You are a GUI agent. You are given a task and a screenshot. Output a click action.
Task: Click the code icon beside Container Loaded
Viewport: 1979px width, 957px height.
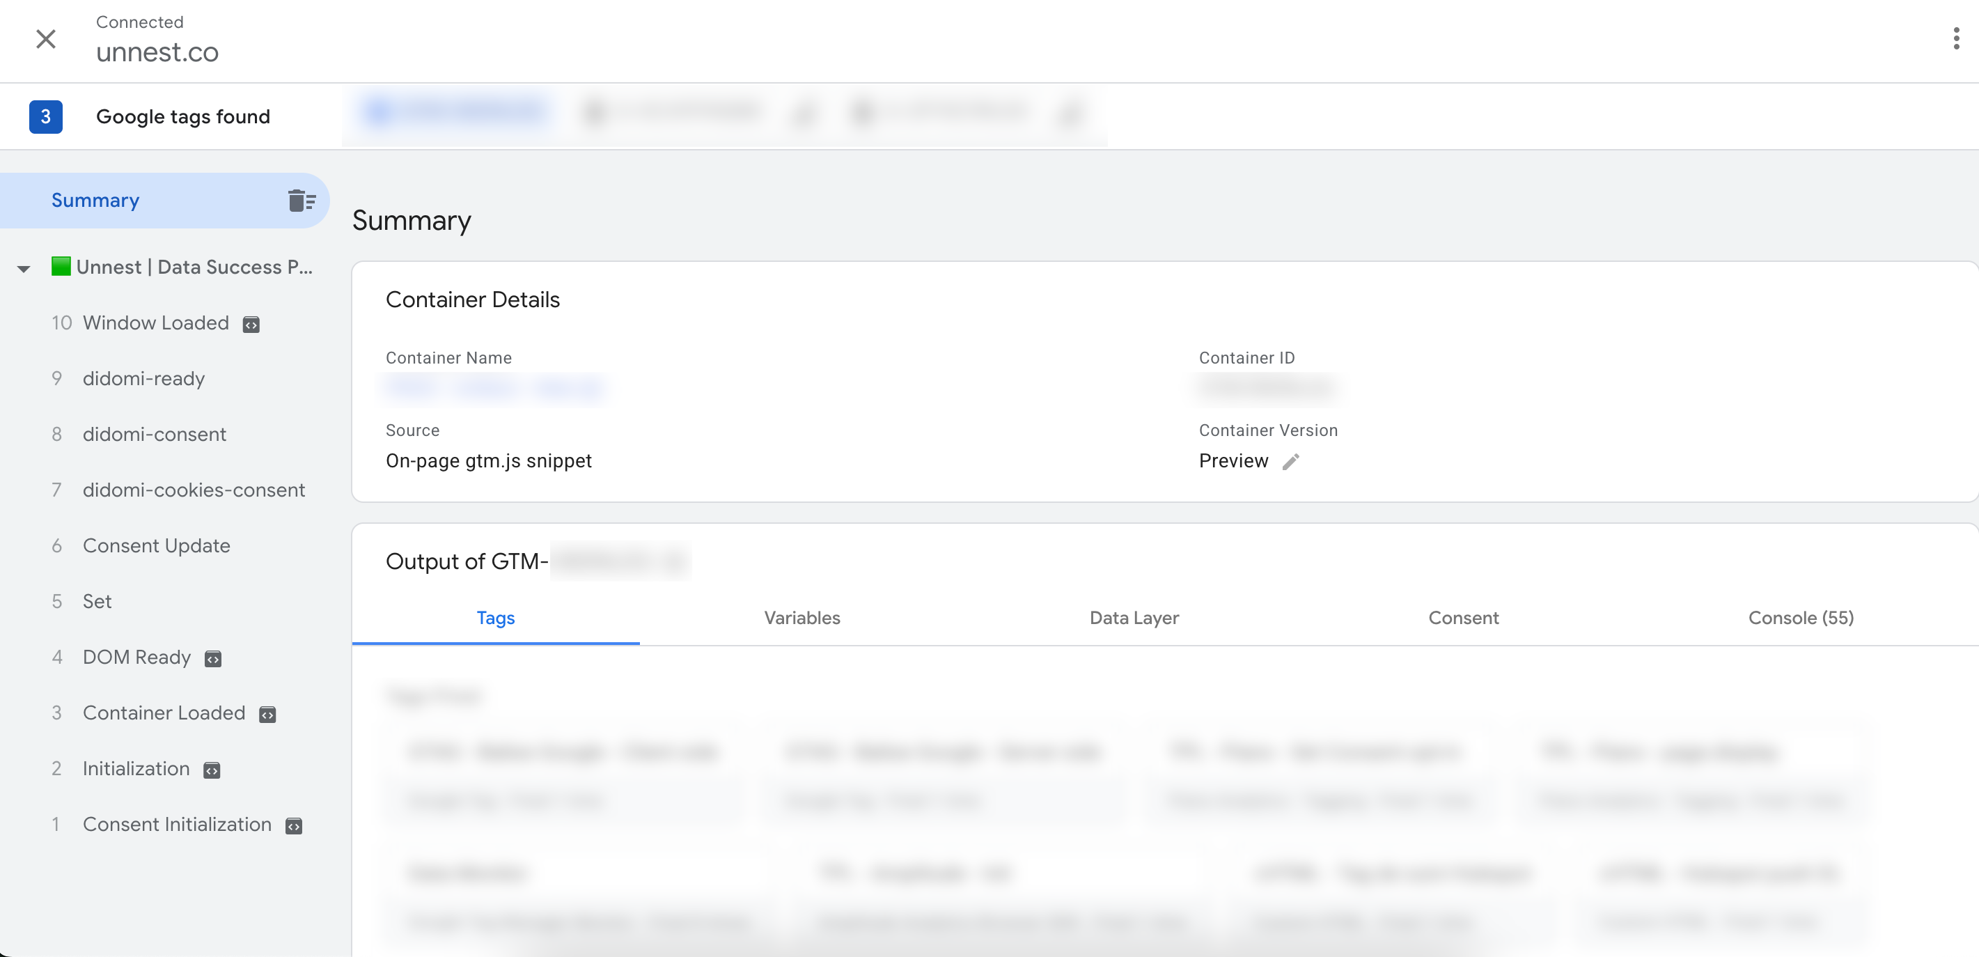coord(267,715)
